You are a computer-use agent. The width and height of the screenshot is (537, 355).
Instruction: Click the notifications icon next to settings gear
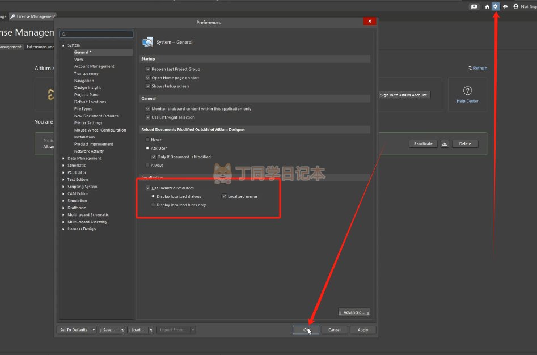[505, 6]
